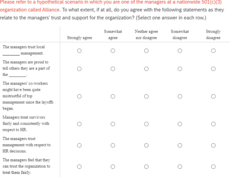Select Strongly disagree for co-workers mistrustful row

pos(213,96)
